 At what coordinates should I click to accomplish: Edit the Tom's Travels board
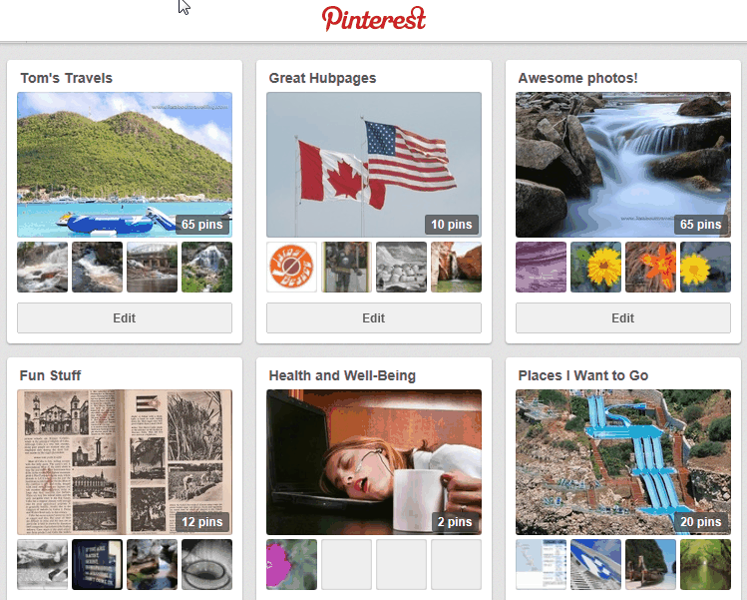[125, 318]
